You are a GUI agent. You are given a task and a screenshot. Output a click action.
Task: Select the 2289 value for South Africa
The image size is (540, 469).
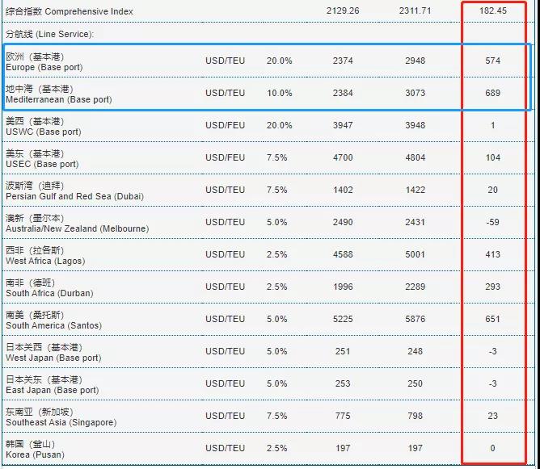(x=417, y=287)
